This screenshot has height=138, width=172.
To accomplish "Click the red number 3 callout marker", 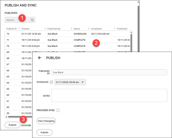I will click(x=24, y=120).
